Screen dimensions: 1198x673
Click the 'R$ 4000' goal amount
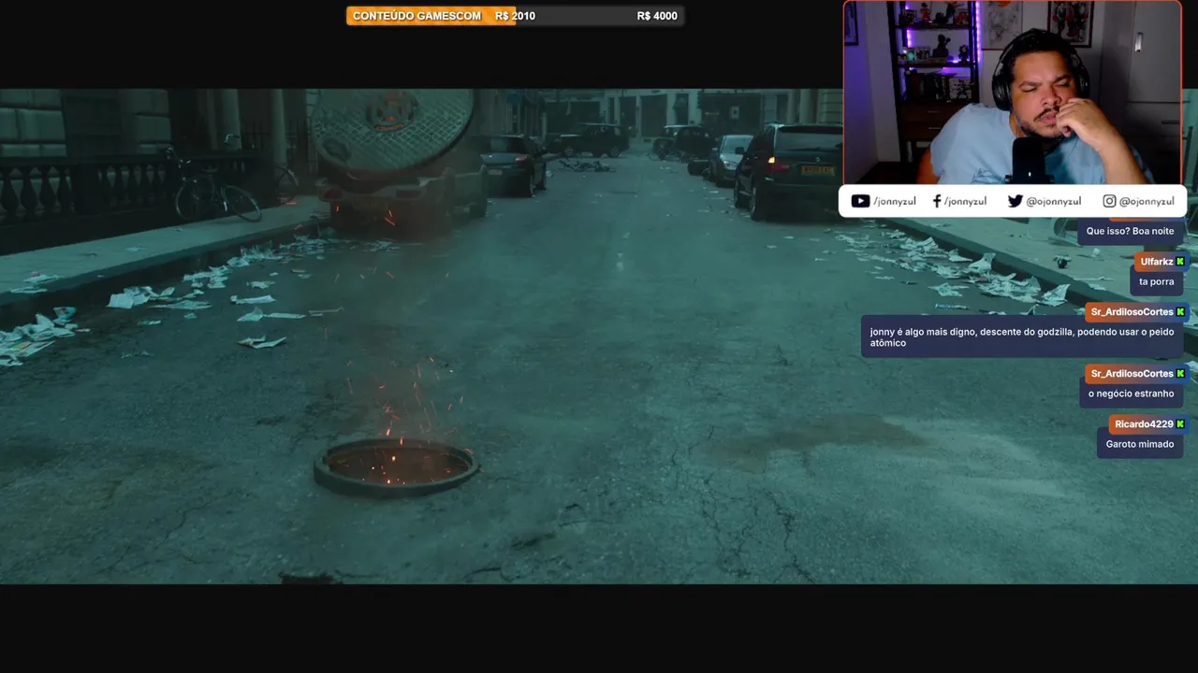click(x=657, y=16)
